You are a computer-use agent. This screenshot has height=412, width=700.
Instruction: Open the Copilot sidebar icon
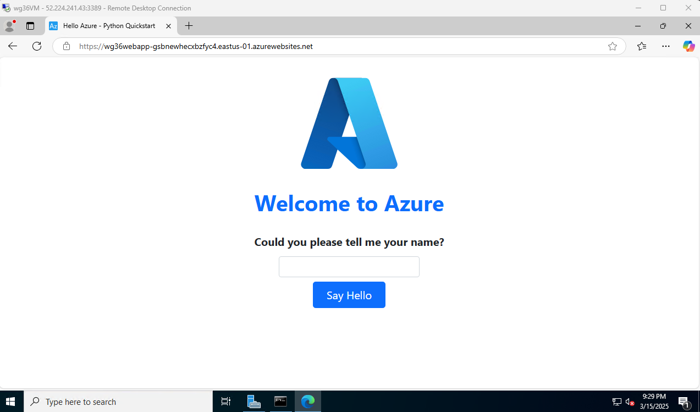point(688,46)
